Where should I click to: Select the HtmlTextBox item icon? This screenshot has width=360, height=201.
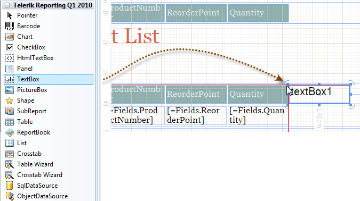tap(10, 58)
